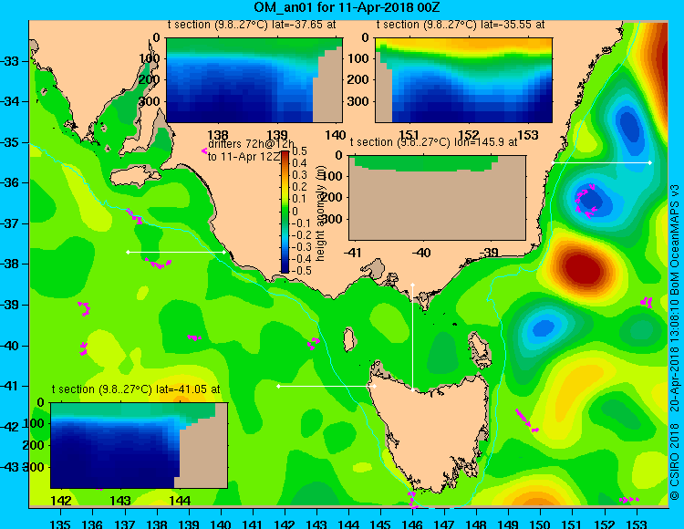Select the 0.5 value on the color scale

click(299, 151)
